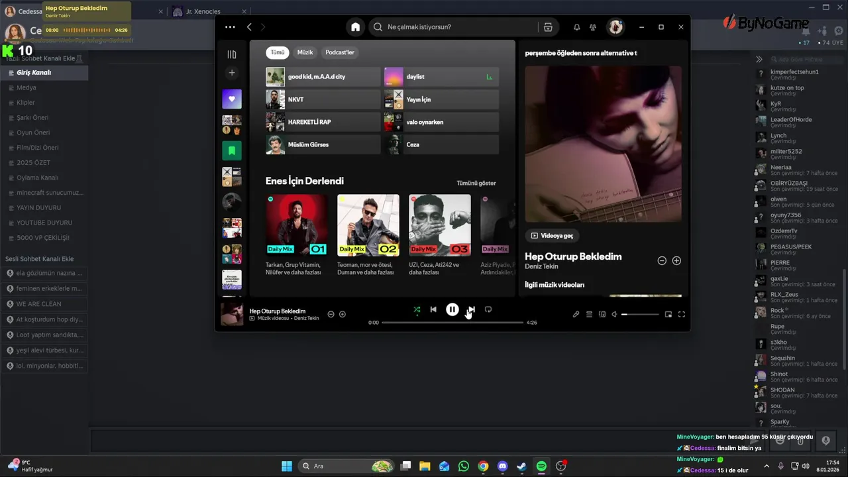Add current song via player bar plus
Image resolution: width=848 pixels, height=477 pixels.
point(343,315)
